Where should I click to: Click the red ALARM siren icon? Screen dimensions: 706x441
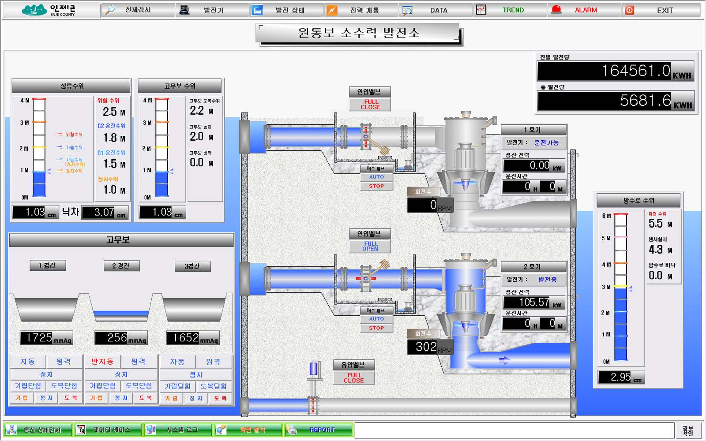point(556,10)
